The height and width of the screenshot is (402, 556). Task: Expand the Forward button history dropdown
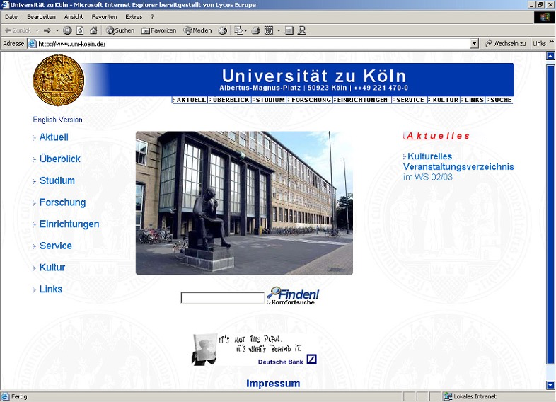[x=57, y=30]
